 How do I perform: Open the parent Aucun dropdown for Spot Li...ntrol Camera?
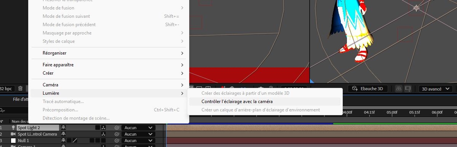[x=138, y=134]
